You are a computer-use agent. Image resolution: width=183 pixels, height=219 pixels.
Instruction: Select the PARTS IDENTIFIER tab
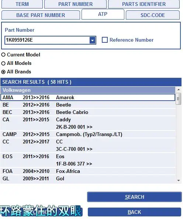144,4
